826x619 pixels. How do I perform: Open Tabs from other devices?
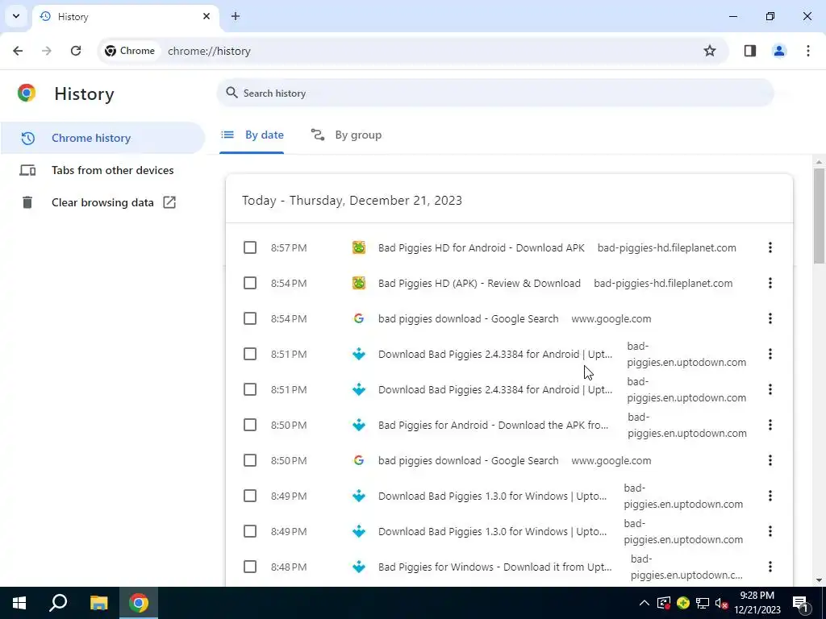click(102, 170)
